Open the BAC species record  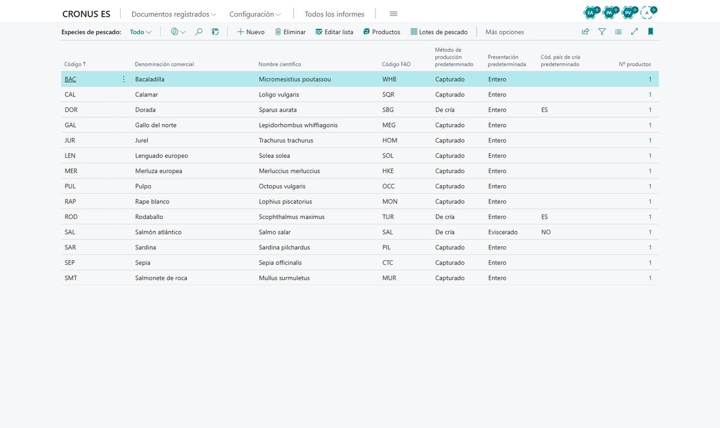pyautogui.click(x=70, y=79)
